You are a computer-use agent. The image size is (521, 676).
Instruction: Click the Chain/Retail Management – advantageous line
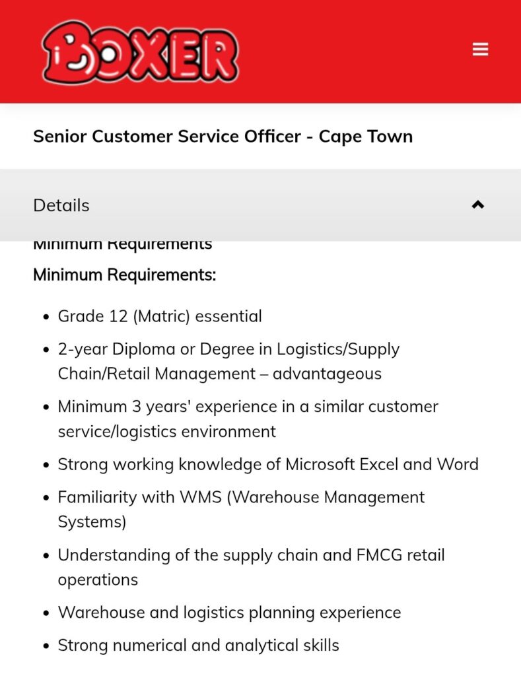pyautogui.click(x=219, y=374)
